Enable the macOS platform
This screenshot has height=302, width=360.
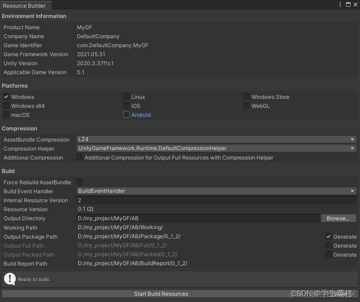6,115
